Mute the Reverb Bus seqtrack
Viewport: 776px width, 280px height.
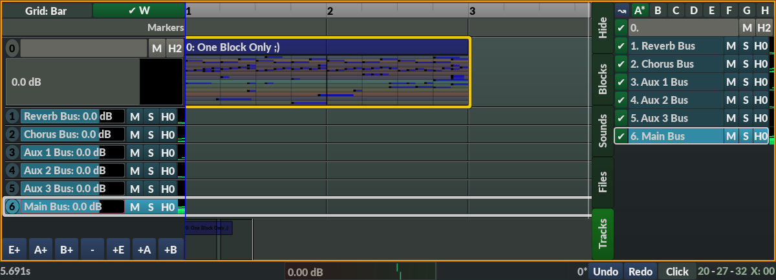pos(135,117)
